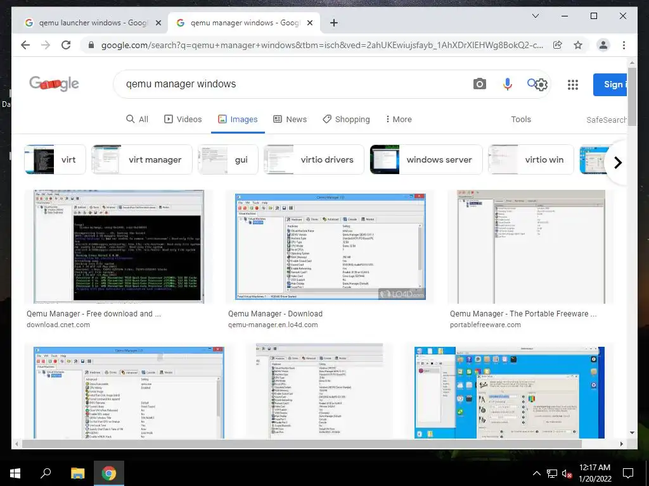Viewport: 649px width, 486px height.
Task: Open second-row middle settings list thumbnail
Action: [x=319, y=391]
